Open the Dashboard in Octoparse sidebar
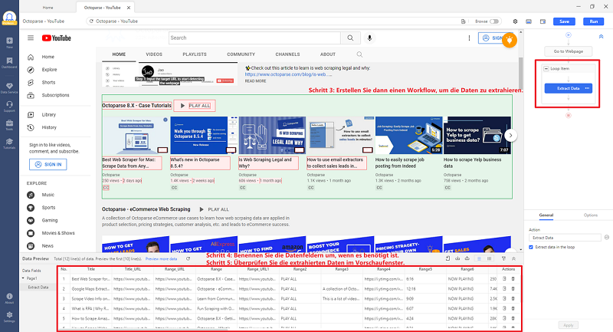Image resolution: width=613 pixels, height=332 pixels. 9,63
